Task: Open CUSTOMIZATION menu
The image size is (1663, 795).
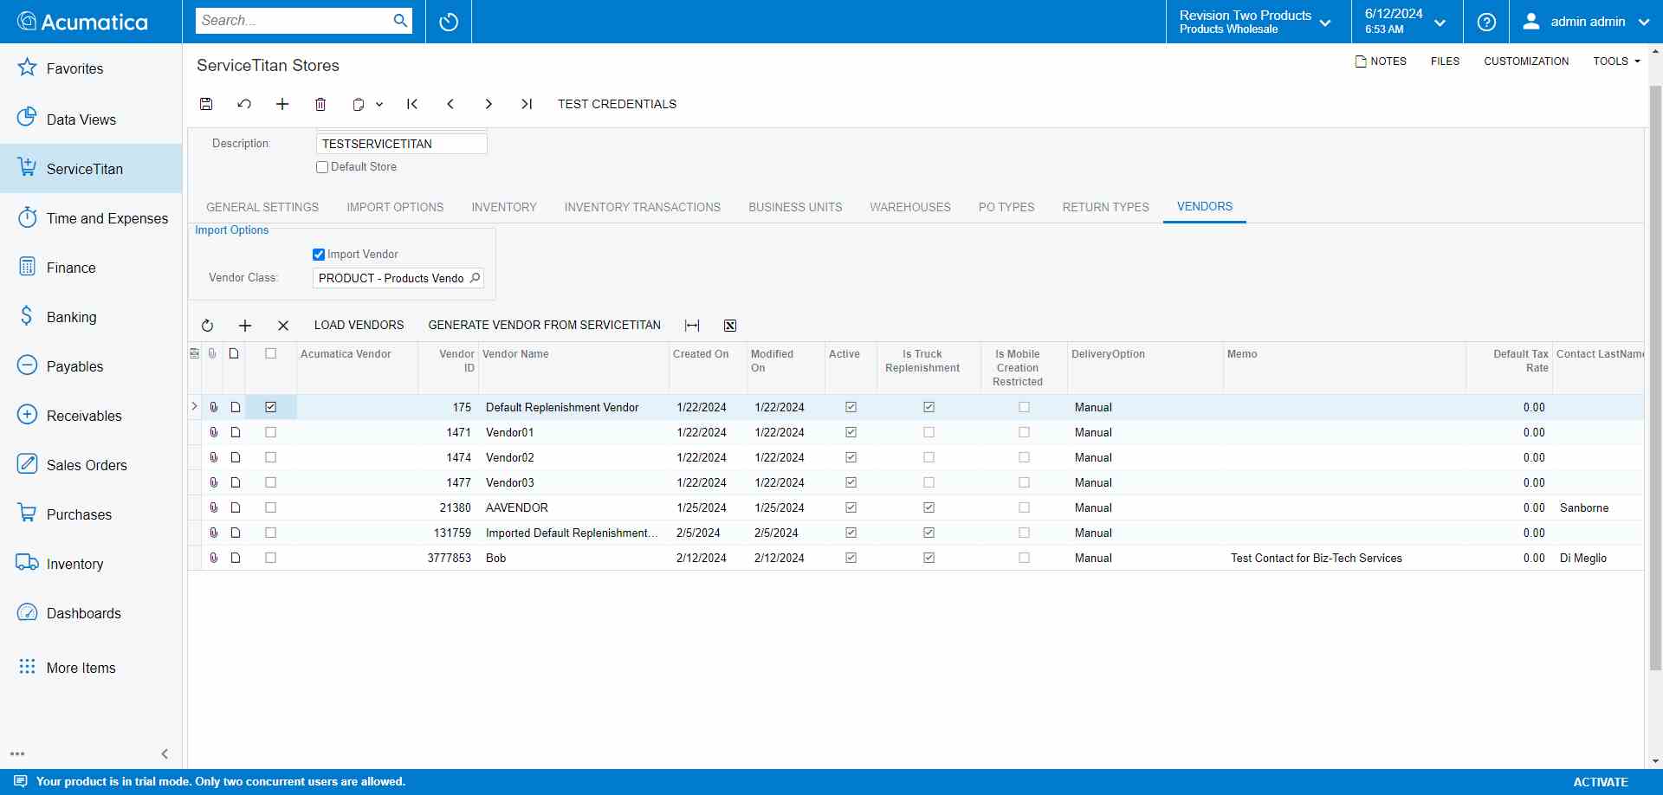Action: click(x=1526, y=61)
